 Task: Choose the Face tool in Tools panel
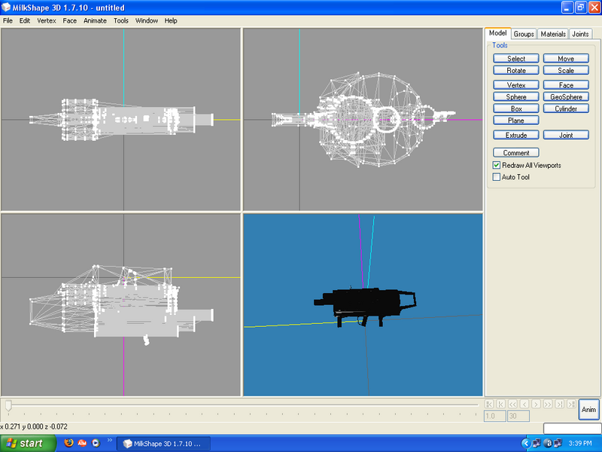click(x=566, y=85)
